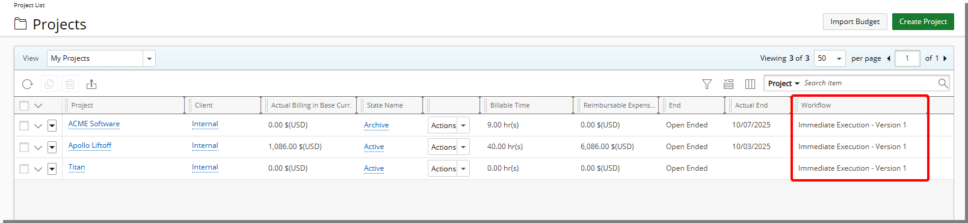The width and height of the screenshot is (968, 223).
Task: Open the Project search scope dropdown
Action: coord(784,83)
